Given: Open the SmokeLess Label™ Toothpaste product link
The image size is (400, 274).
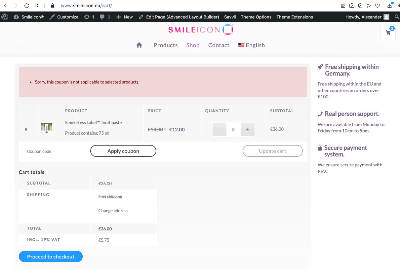Looking at the screenshot, I should click(x=94, y=122).
